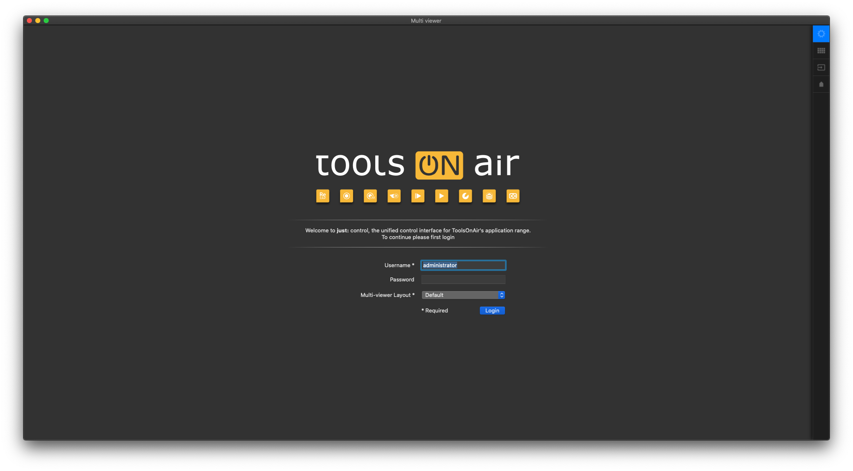
Task: Focus the Password input field
Action: click(x=463, y=279)
